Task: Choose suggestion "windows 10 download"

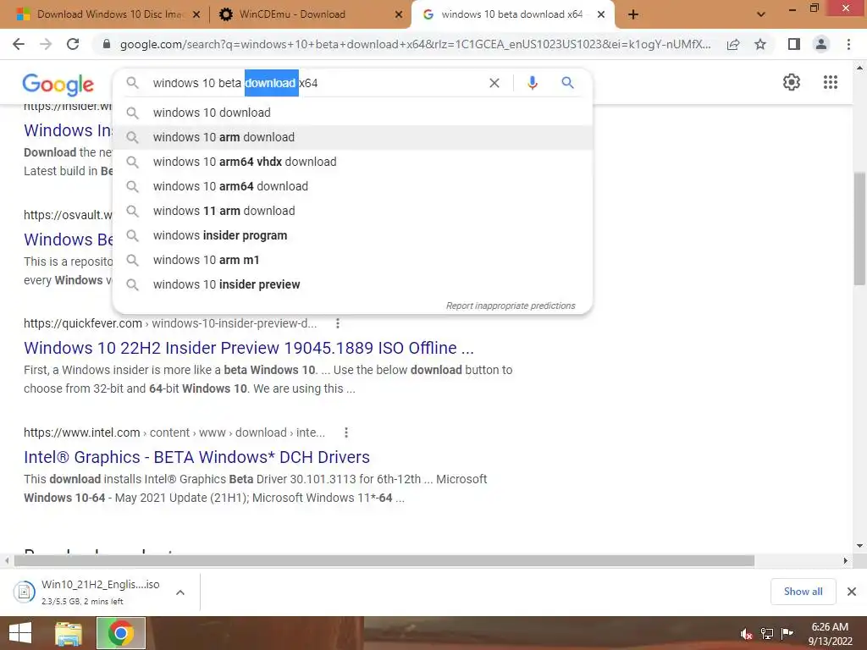Action: point(352,113)
